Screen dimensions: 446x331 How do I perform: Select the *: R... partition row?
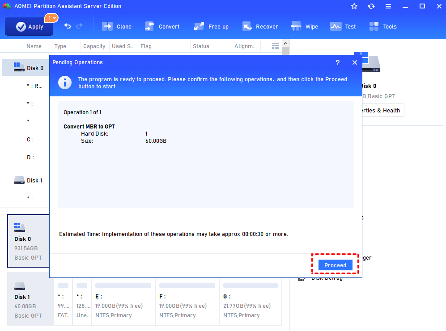point(34,86)
